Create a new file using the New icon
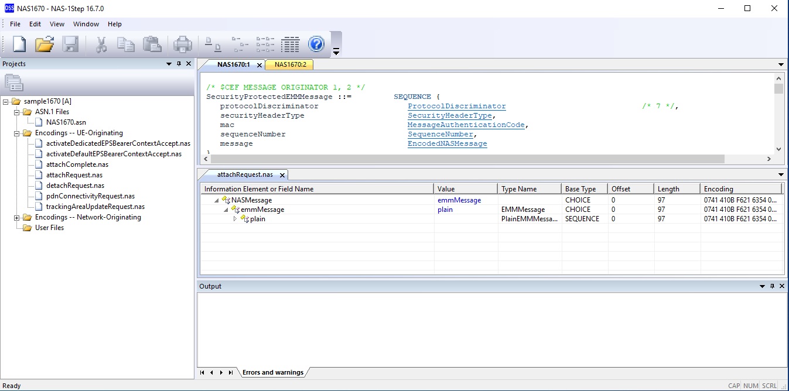The width and height of the screenshot is (789, 391). [x=19, y=44]
